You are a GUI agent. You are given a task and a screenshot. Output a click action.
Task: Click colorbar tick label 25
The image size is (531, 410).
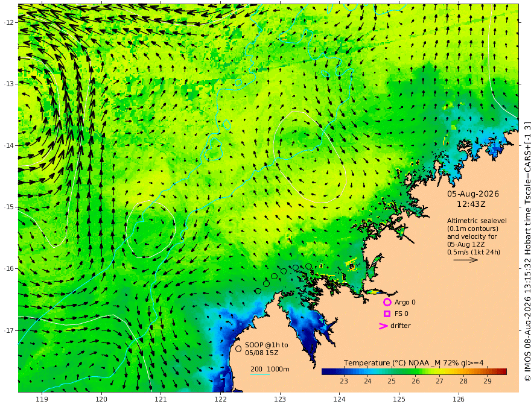point(392,381)
